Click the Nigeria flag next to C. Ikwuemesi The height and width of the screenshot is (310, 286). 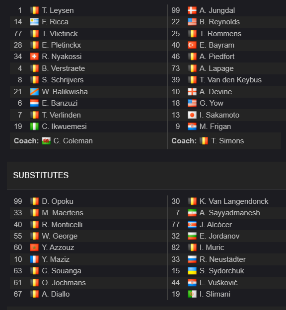point(34,126)
